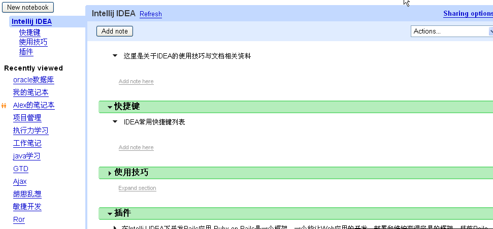The height and width of the screenshot is (229, 493).
Task: Click the Expand section link
Action: pos(137,188)
